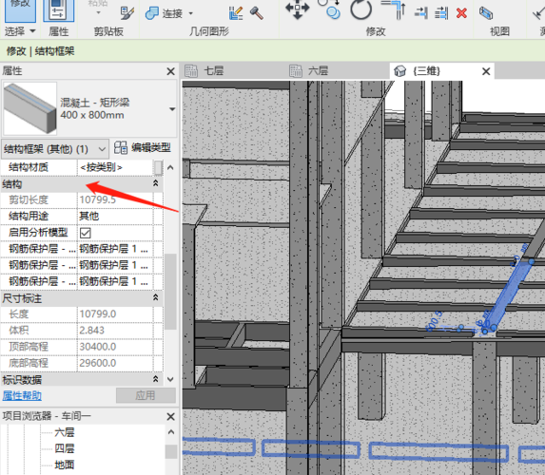
Task: Collapse the 结构 properties section
Action: [x=156, y=183]
